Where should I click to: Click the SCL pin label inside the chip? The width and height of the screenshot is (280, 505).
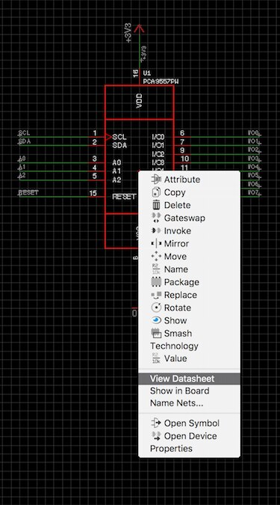[x=119, y=137]
